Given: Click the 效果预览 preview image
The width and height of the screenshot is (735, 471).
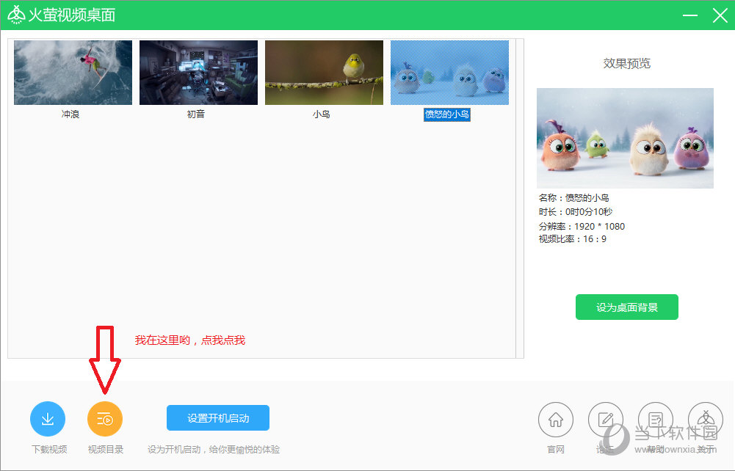Looking at the screenshot, I should tap(626, 138).
